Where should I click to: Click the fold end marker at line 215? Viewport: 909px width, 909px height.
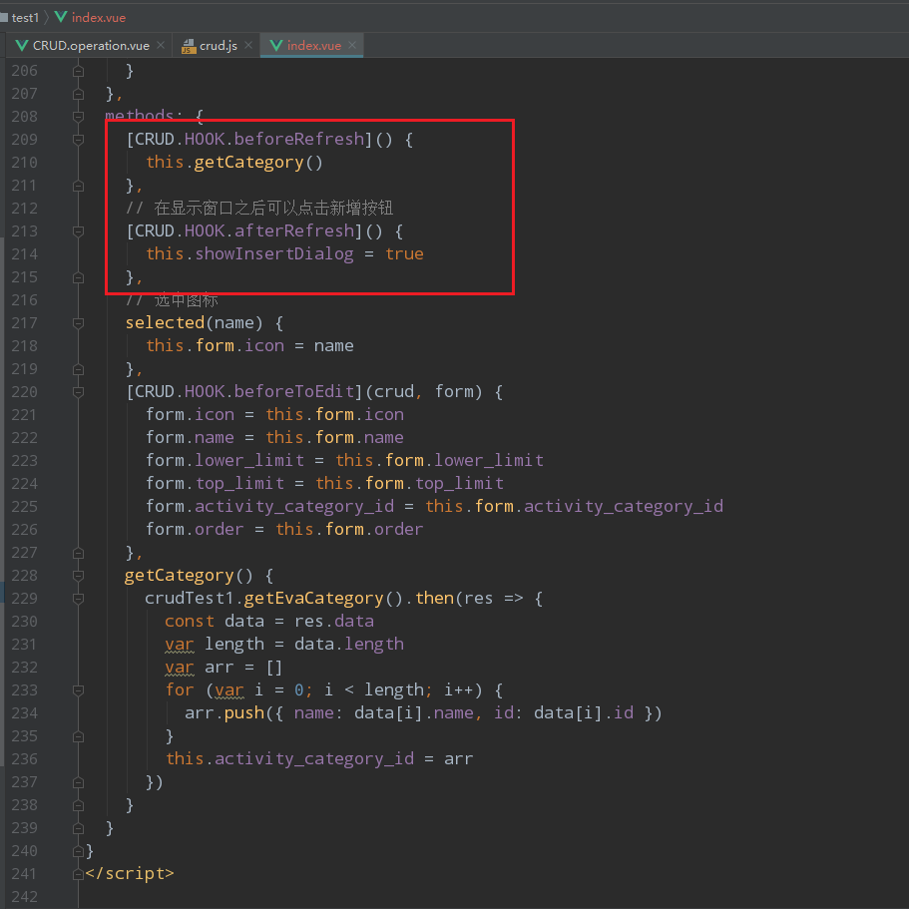point(78,277)
